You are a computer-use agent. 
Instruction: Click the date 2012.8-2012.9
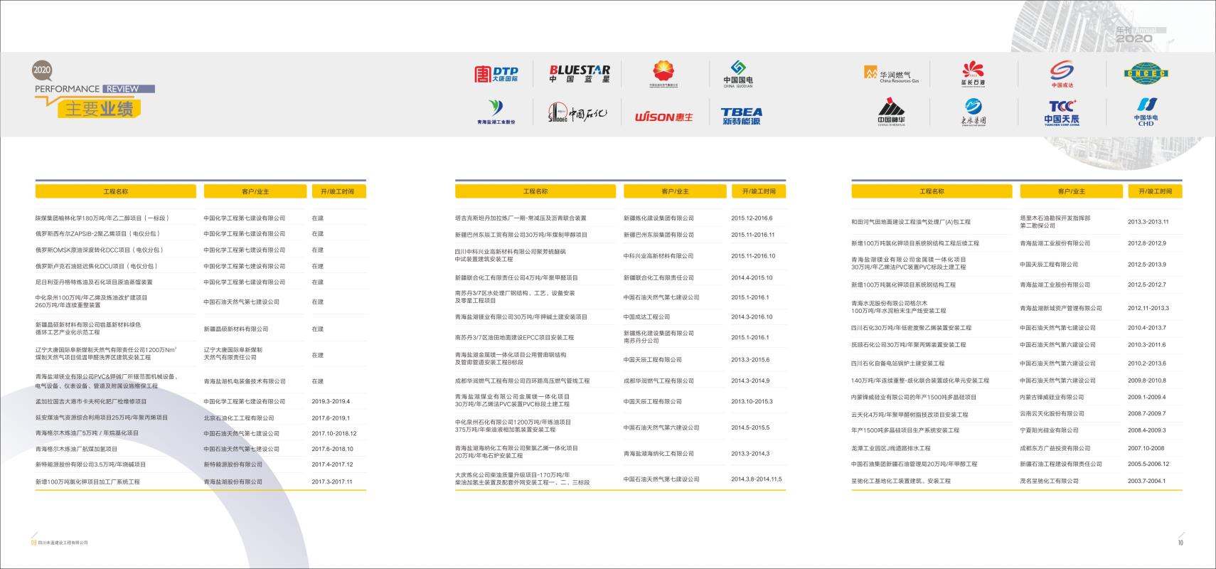(1147, 243)
